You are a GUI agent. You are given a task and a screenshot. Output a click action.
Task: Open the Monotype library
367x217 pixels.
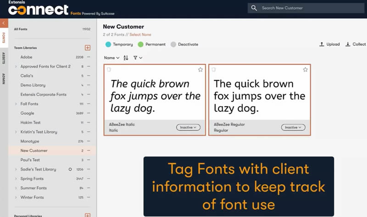coord(30,141)
